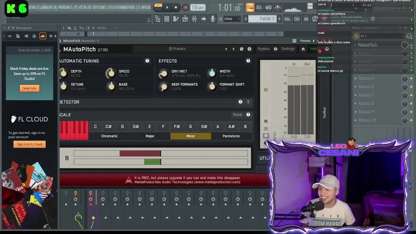Click the 130.000 tempo field
The image size is (416, 234).
tap(197, 7)
